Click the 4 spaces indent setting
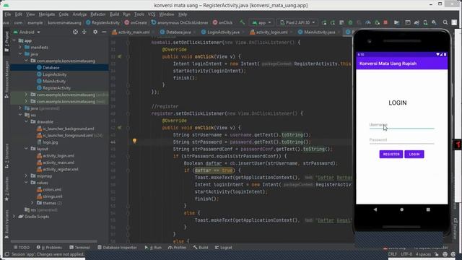This screenshot has height=260, width=462. pos(423,254)
